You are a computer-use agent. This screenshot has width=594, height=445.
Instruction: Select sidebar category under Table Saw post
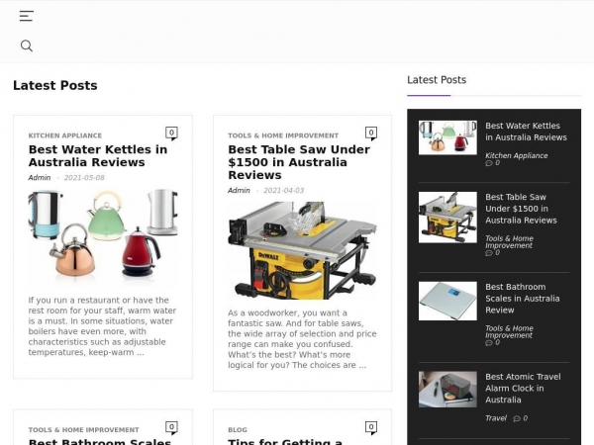click(x=509, y=242)
